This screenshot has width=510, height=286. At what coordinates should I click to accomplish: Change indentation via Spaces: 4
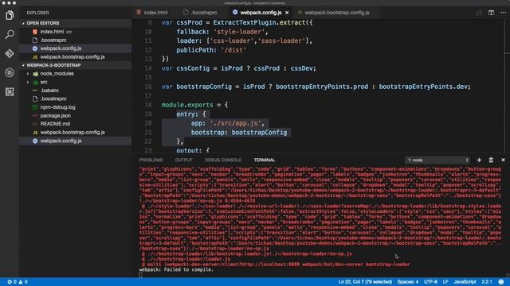(x=408, y=282)
